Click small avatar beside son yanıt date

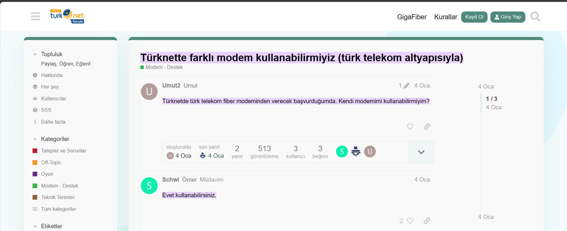pyautogui.click(x=203, y=156)
